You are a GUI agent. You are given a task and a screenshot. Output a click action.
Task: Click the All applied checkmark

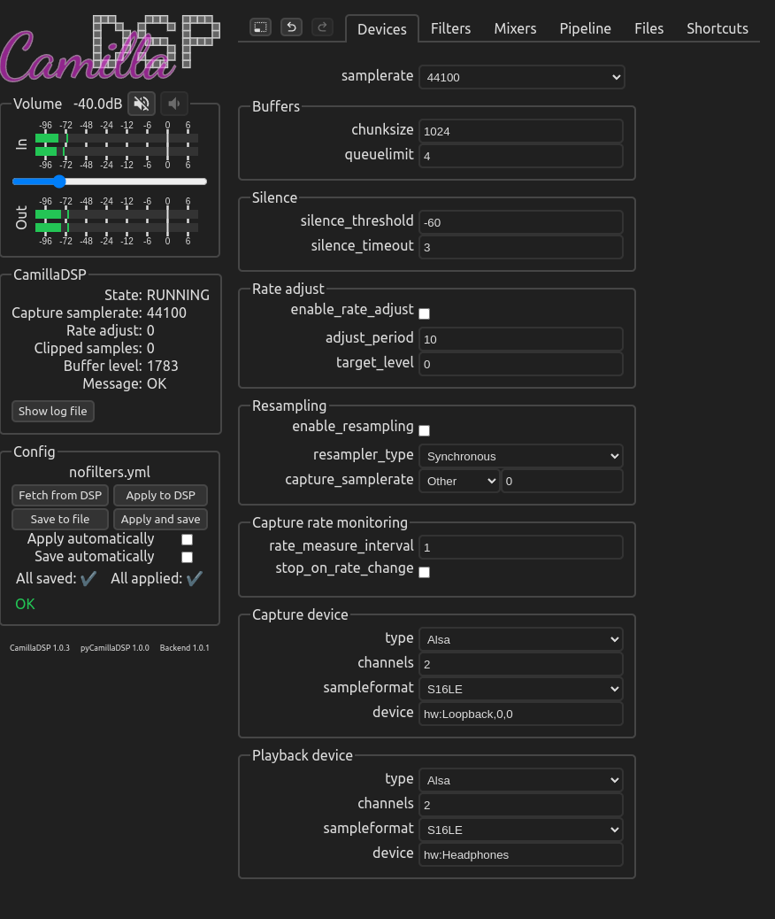coord(195,578)
